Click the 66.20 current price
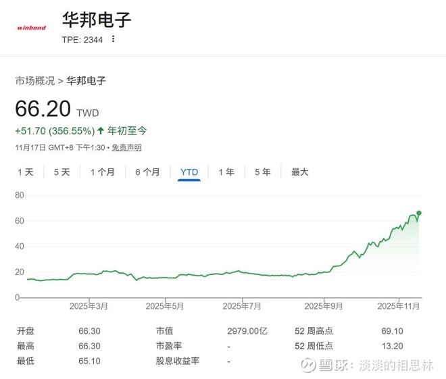Image resolution: width=446 pixels, height=379 pixels. point(43,109)
